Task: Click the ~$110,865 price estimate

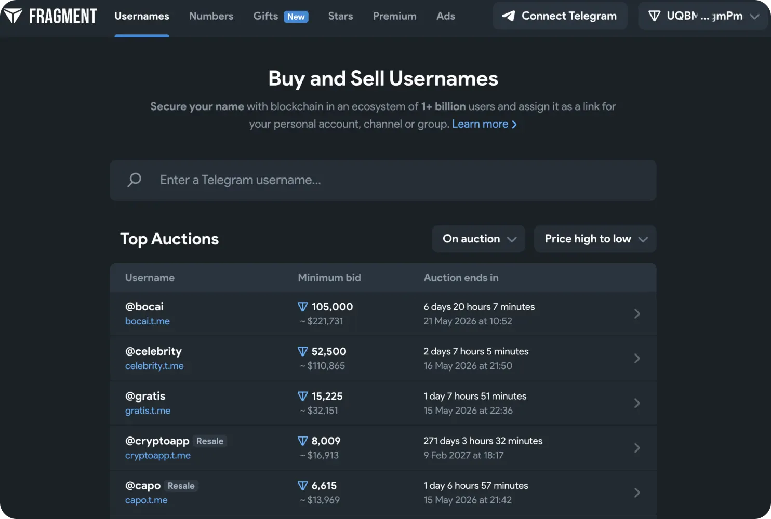Action: 322,366
